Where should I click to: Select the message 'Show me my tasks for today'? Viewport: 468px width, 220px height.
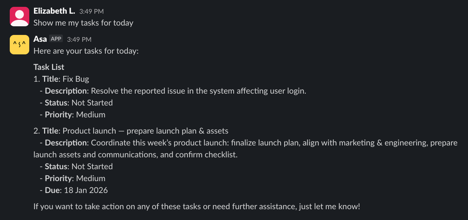point(83,23)
